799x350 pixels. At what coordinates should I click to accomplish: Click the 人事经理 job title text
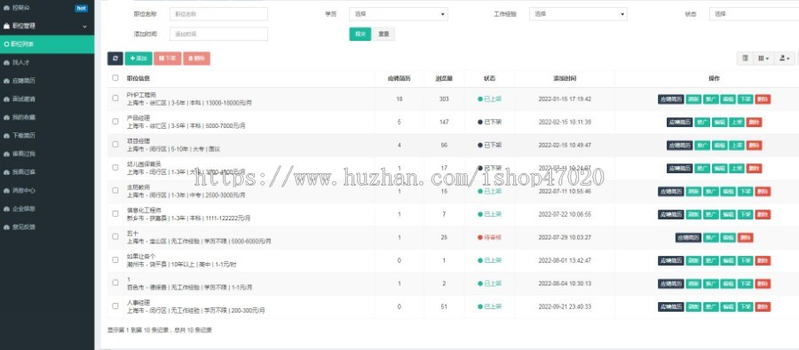[138, 303]
